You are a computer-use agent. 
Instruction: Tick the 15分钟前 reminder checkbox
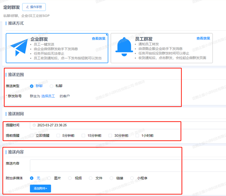pyautogui.click(x=83, y=135)
